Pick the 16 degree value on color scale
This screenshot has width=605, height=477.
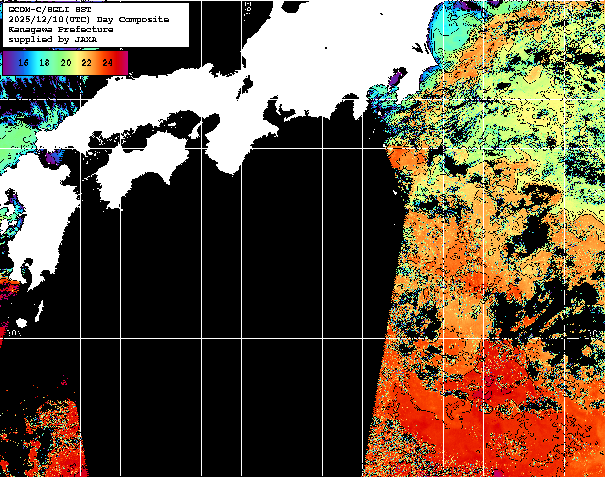(23, 63)
